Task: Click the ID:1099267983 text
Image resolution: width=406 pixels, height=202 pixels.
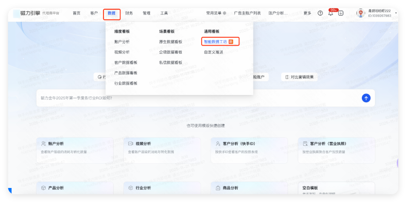Action: pyautogui.click(x=380, y=16)
